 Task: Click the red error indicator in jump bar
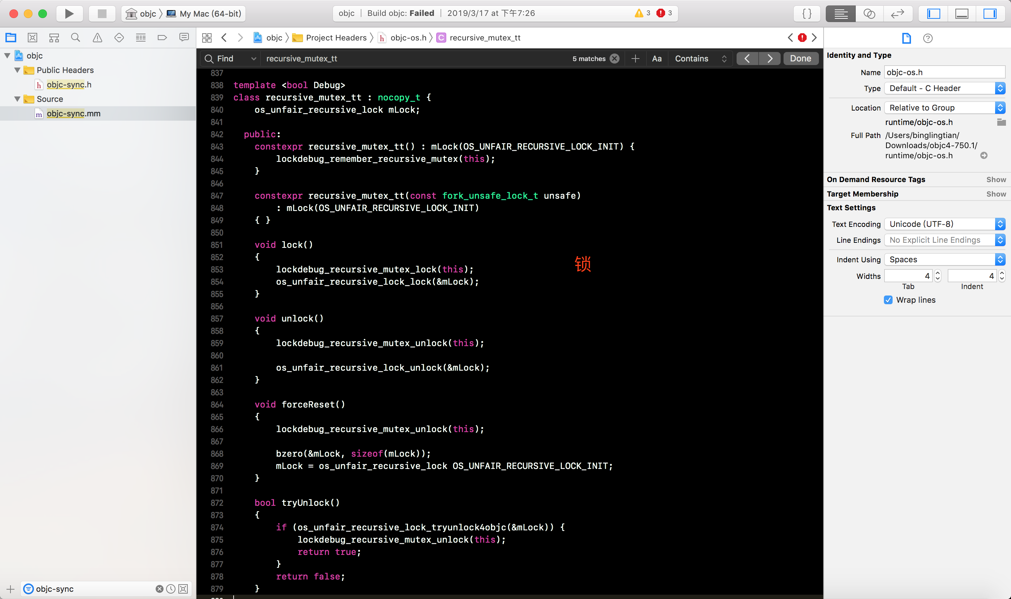[802, 38]
